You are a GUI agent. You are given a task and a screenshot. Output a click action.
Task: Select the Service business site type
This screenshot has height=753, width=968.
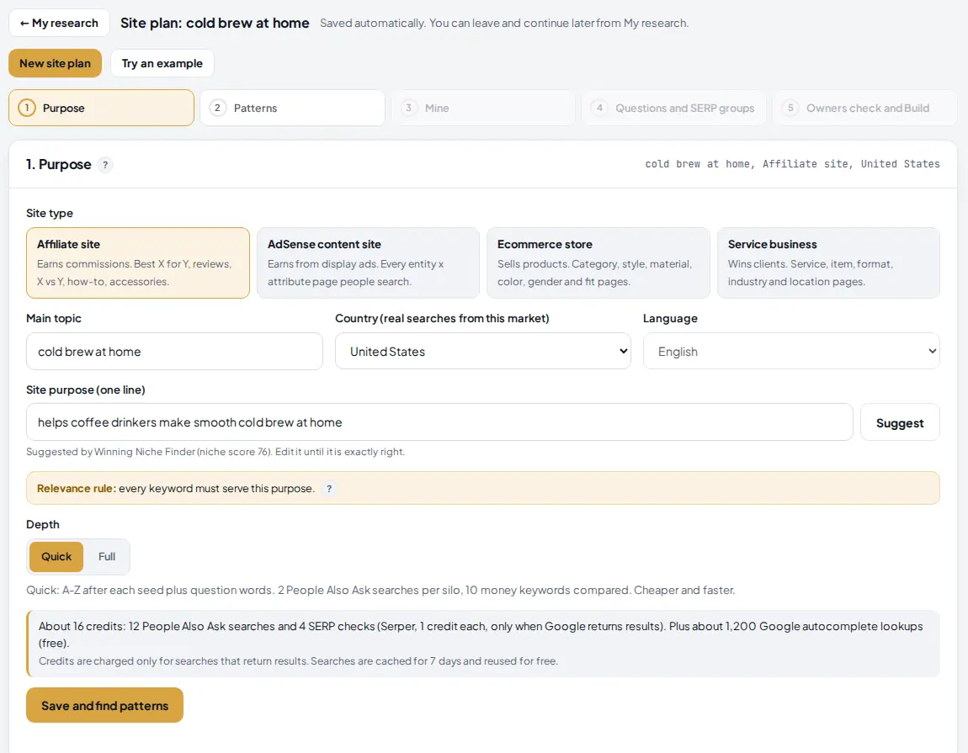(x=828, y=263)
